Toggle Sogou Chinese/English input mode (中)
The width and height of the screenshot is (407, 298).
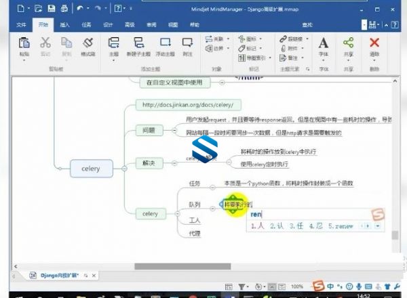click(330, 286)
